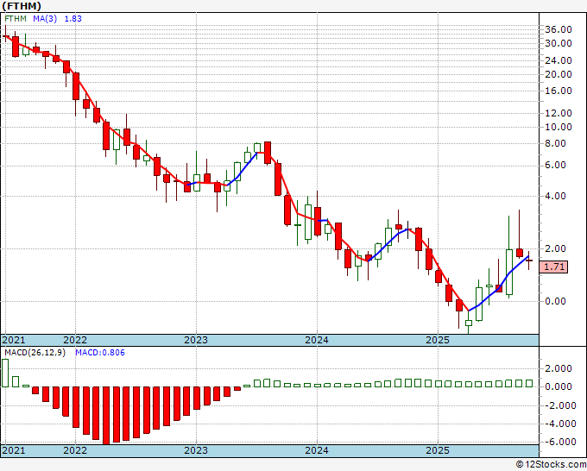Click the (FTHM) chart title
The width and height of the screenshot is (587, 471).
click(22, 6)
